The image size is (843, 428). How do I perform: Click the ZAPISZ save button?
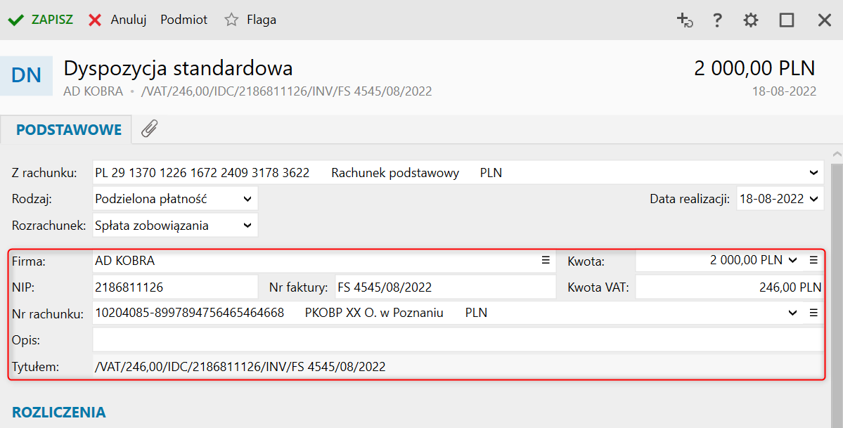tap(40, 20)
